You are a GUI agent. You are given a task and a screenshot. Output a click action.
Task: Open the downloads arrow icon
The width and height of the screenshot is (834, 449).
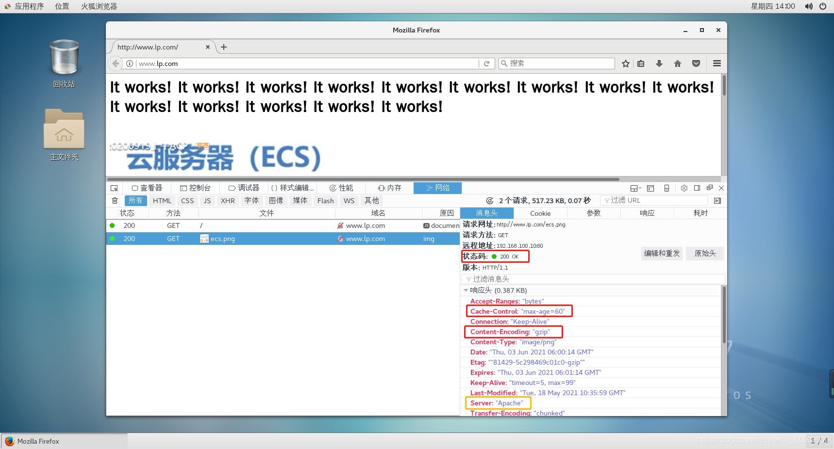point(659,64)
